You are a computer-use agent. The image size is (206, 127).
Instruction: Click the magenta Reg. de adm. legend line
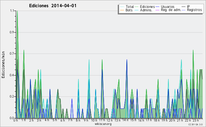point(157,10)
